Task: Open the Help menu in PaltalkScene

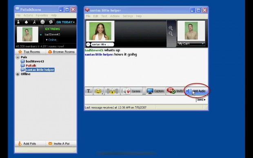Action: 54,15
